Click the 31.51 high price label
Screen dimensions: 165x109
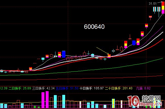pos(153,4)
